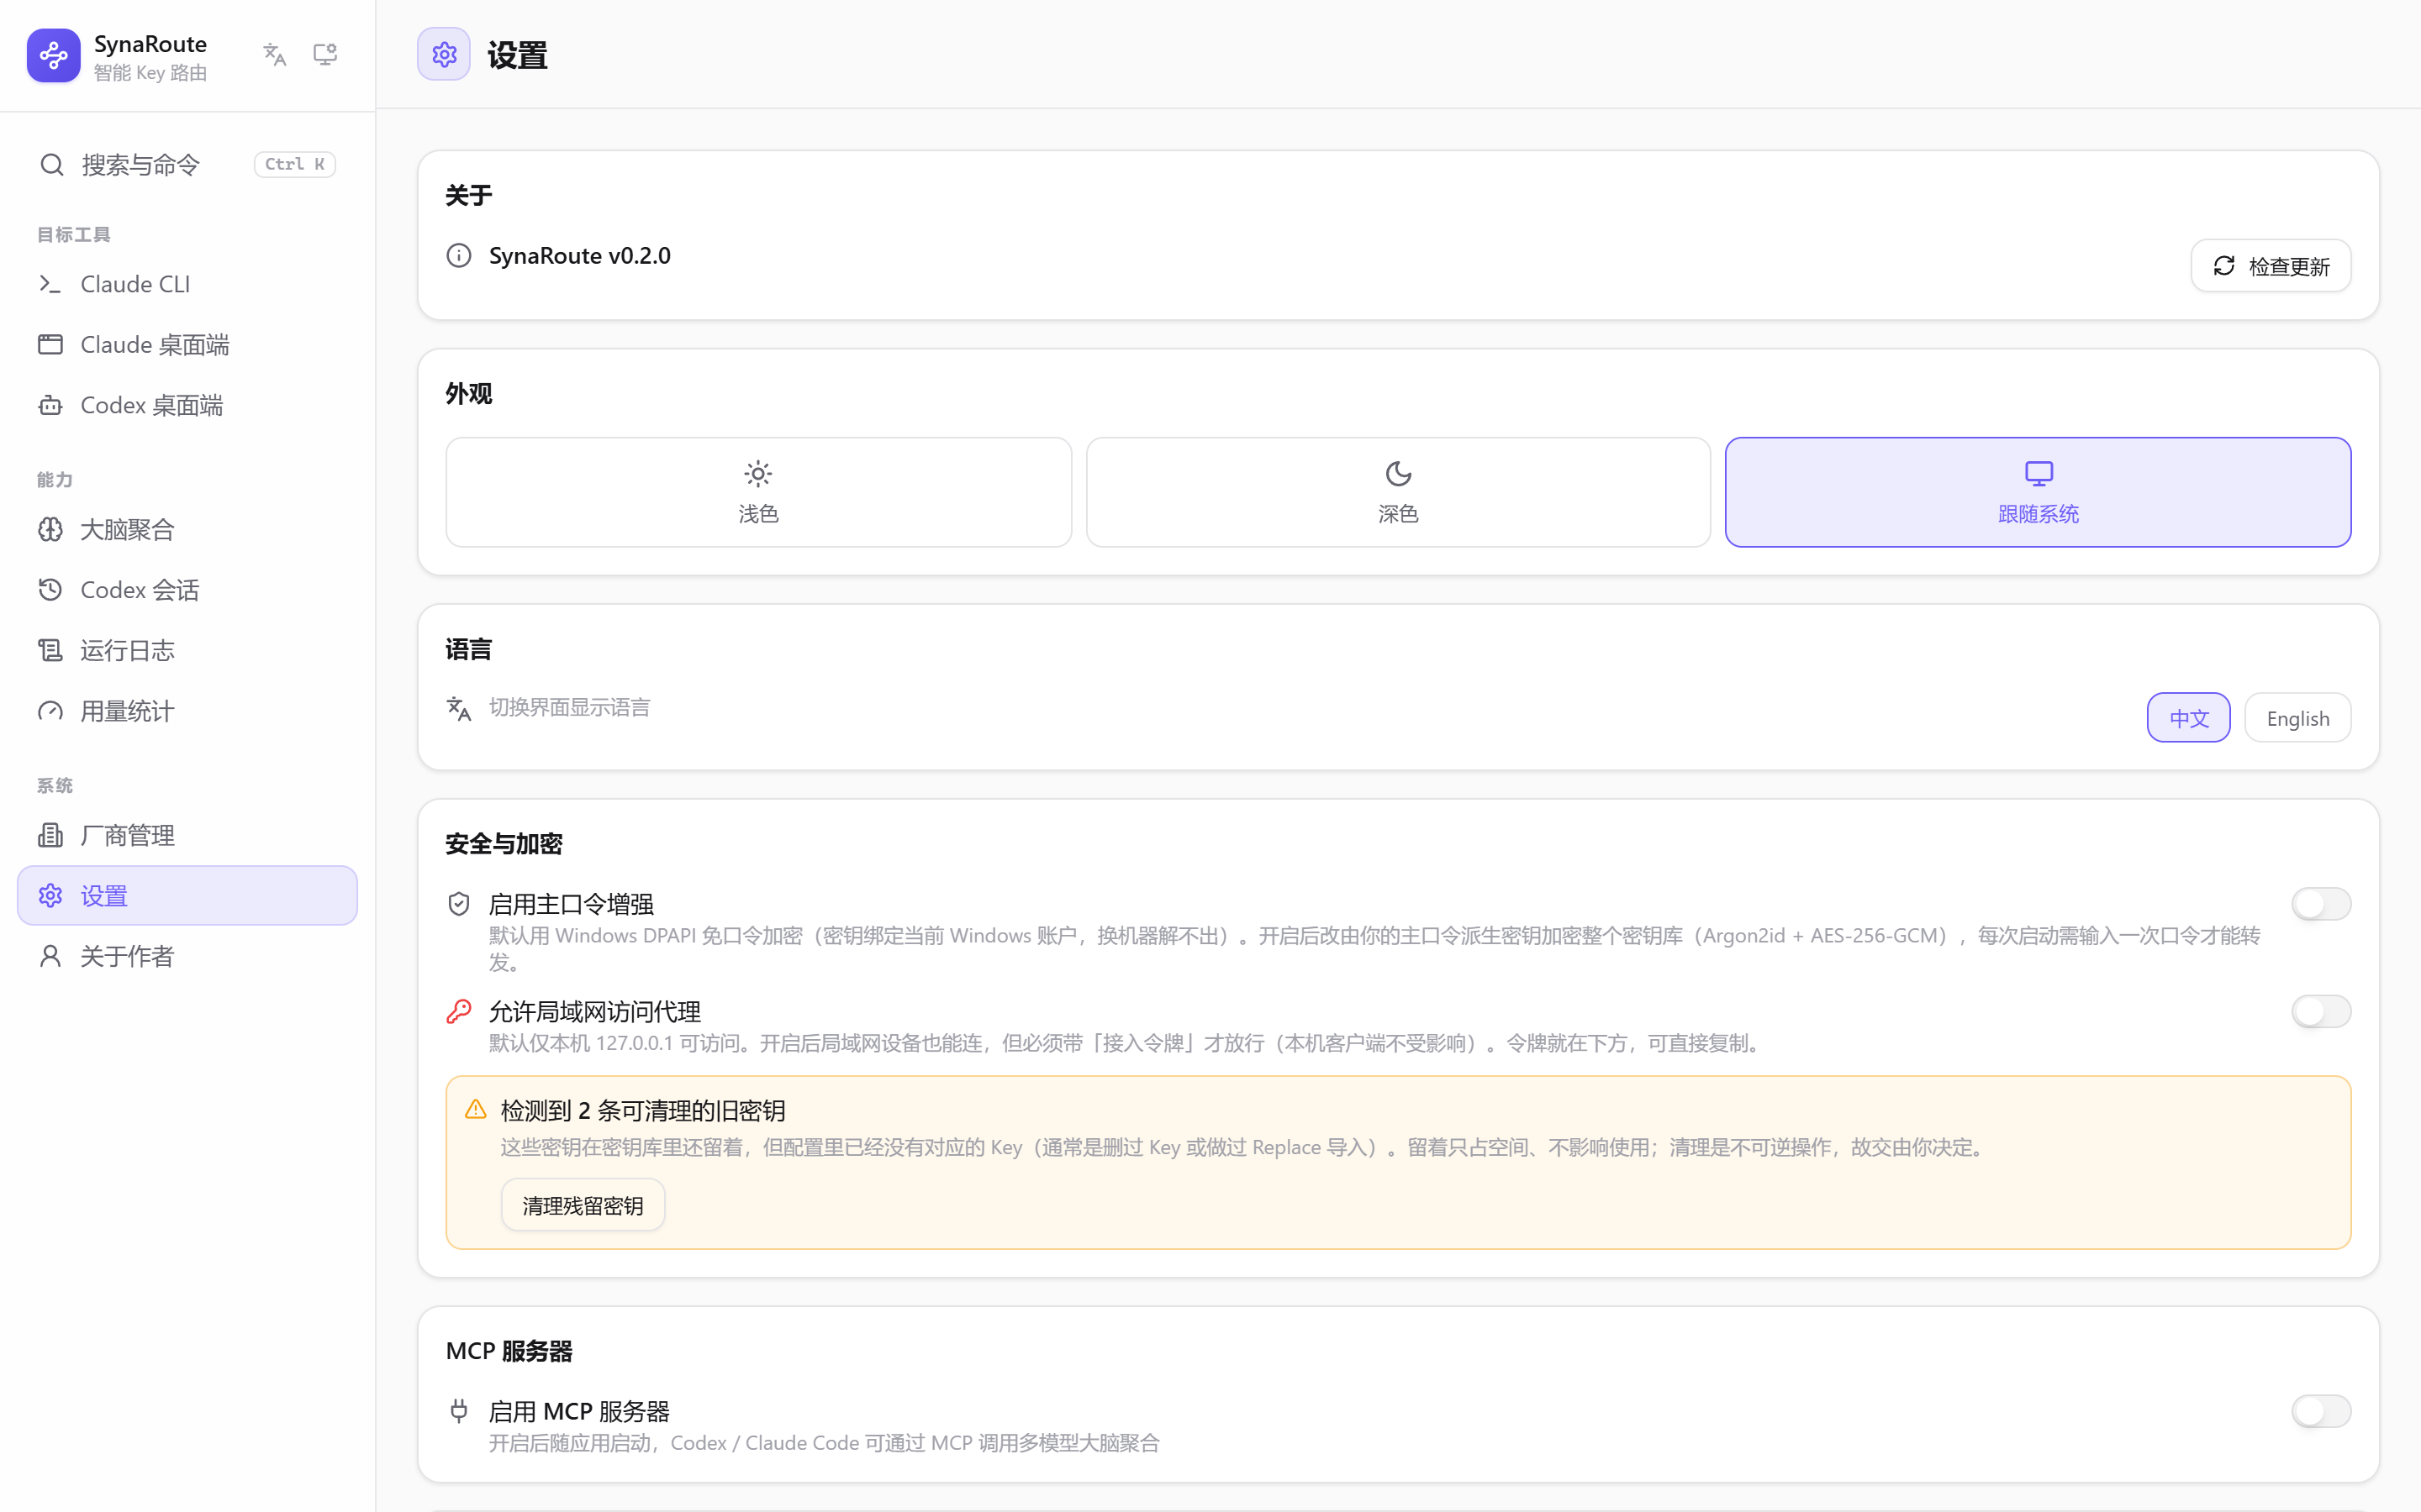Click the monitor theme icon in the sidebar header
Screen dimensions: 2421x1512
325,54
